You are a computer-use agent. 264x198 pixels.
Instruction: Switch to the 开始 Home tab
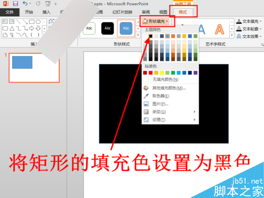point(29,12)
